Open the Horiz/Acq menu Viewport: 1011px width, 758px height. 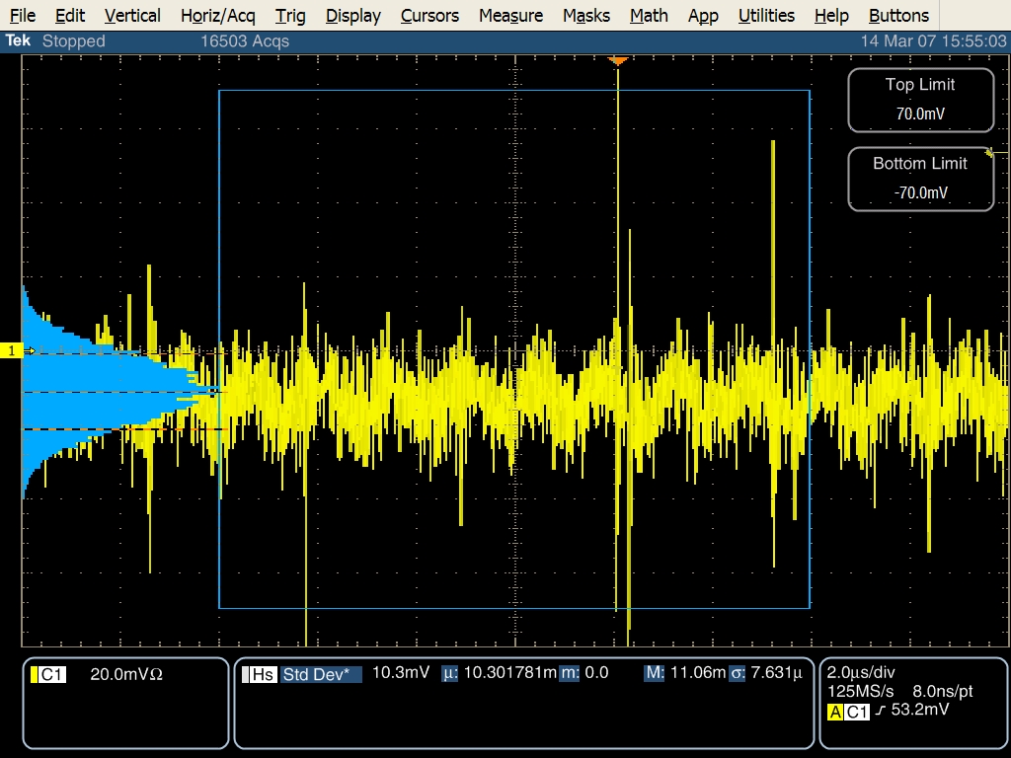[x=217, y=16]
